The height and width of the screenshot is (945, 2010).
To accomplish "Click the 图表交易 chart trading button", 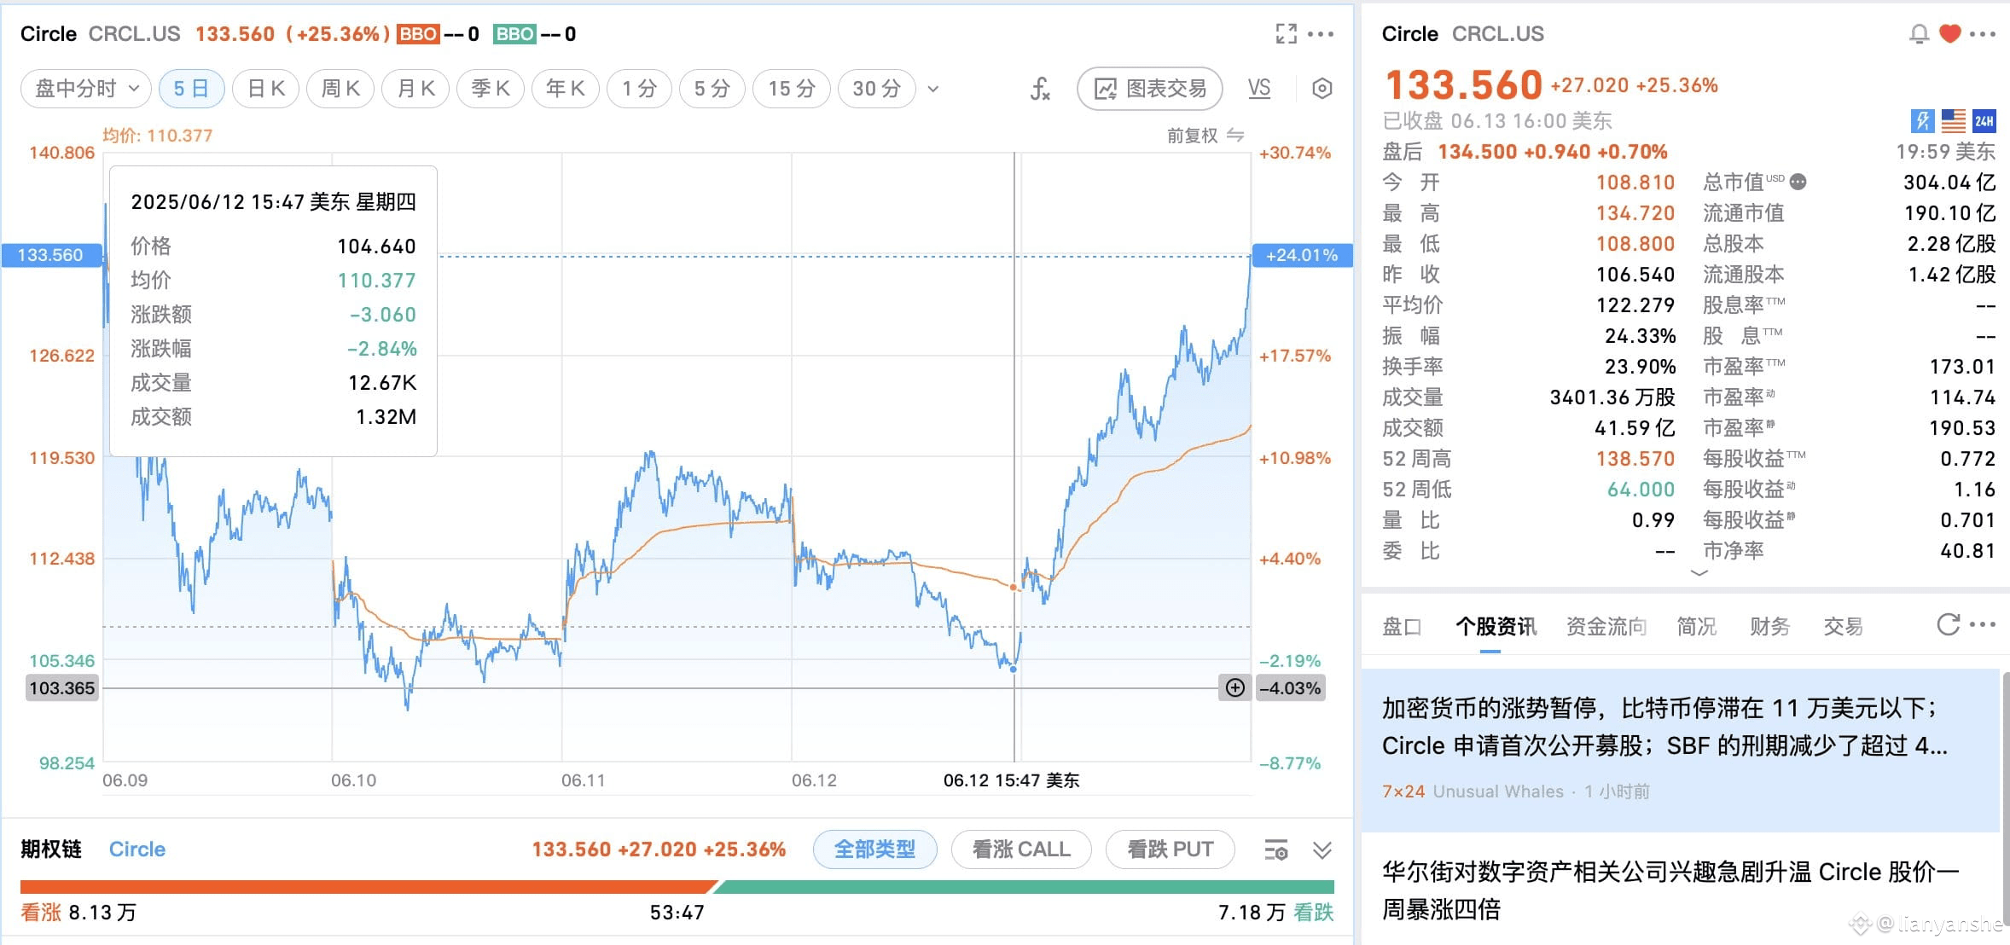I will click(1150, 89).
